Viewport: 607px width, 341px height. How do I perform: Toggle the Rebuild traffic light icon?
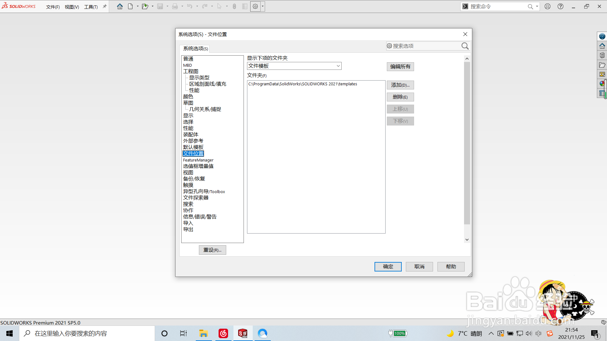pos(234,6)
